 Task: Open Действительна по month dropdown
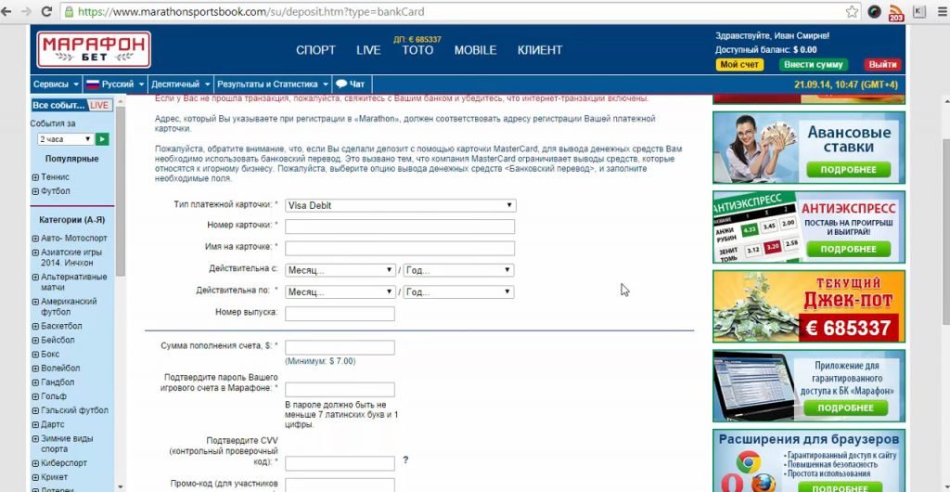point(340,292)
